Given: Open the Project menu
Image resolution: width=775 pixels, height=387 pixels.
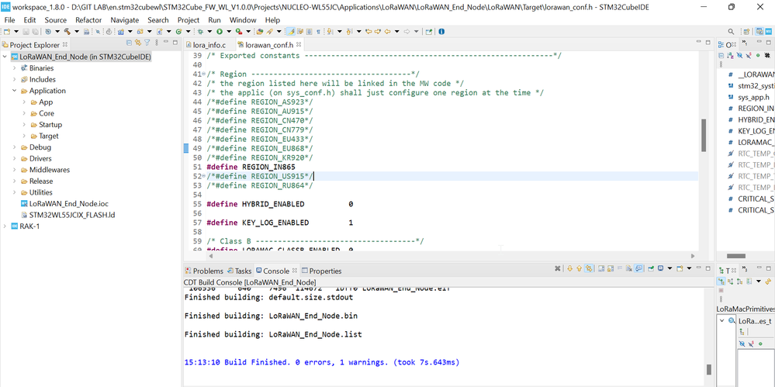Looking at the screenshot, I should click(189, 19).
